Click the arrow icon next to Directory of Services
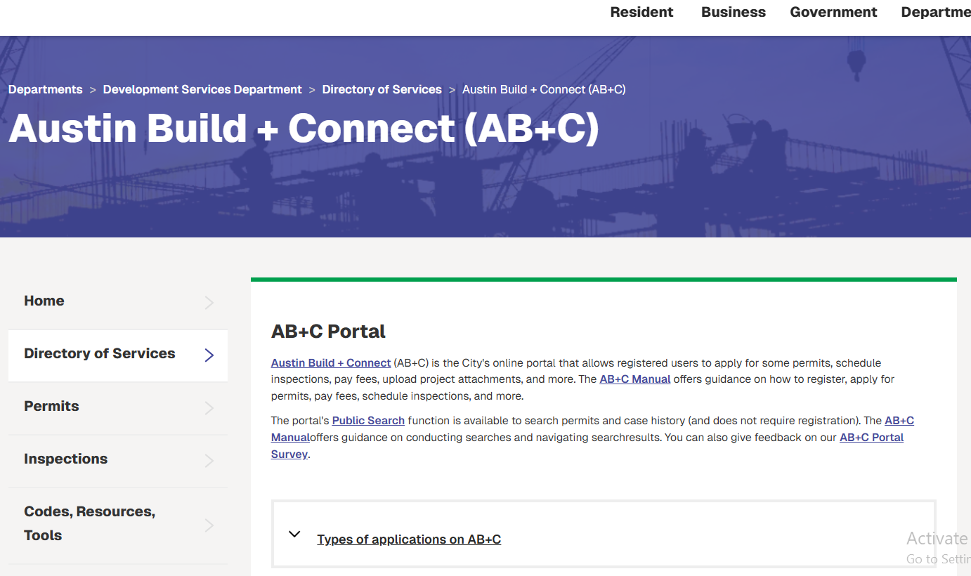This screenshot has height=576, width=971. tap(209, 355)
